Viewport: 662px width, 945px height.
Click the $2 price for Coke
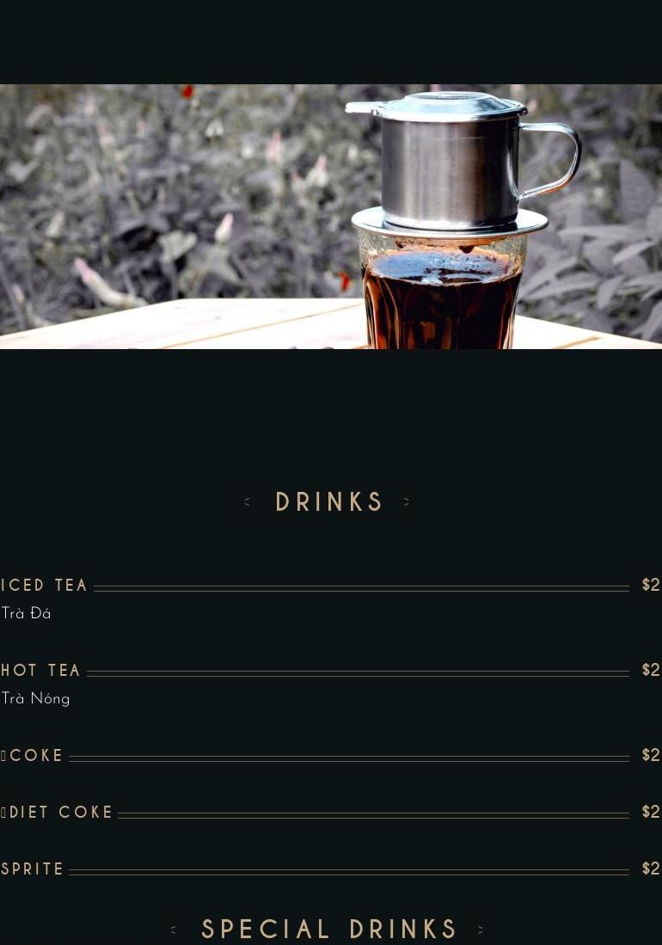coord(651,755)
